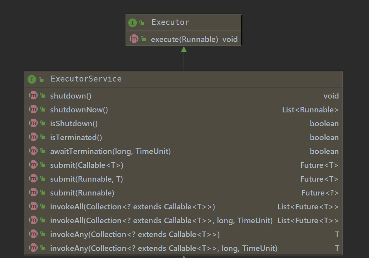Click the Executor interface icon

click(x=132, y=23)
